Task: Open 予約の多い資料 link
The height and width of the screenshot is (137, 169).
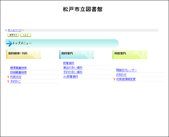Action: [x=73, y=72]
